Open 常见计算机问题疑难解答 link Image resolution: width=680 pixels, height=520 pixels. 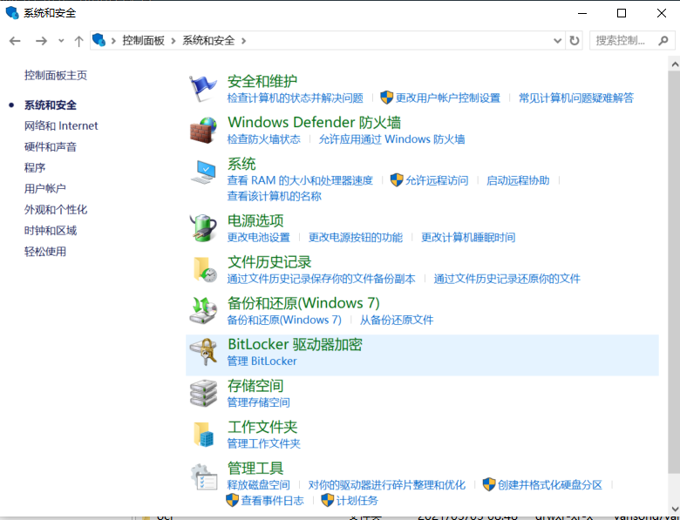[576, 98]
